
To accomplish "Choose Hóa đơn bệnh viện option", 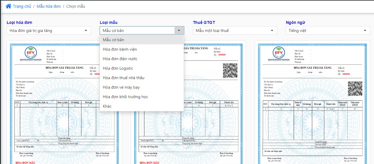I will tap(142, 49).
